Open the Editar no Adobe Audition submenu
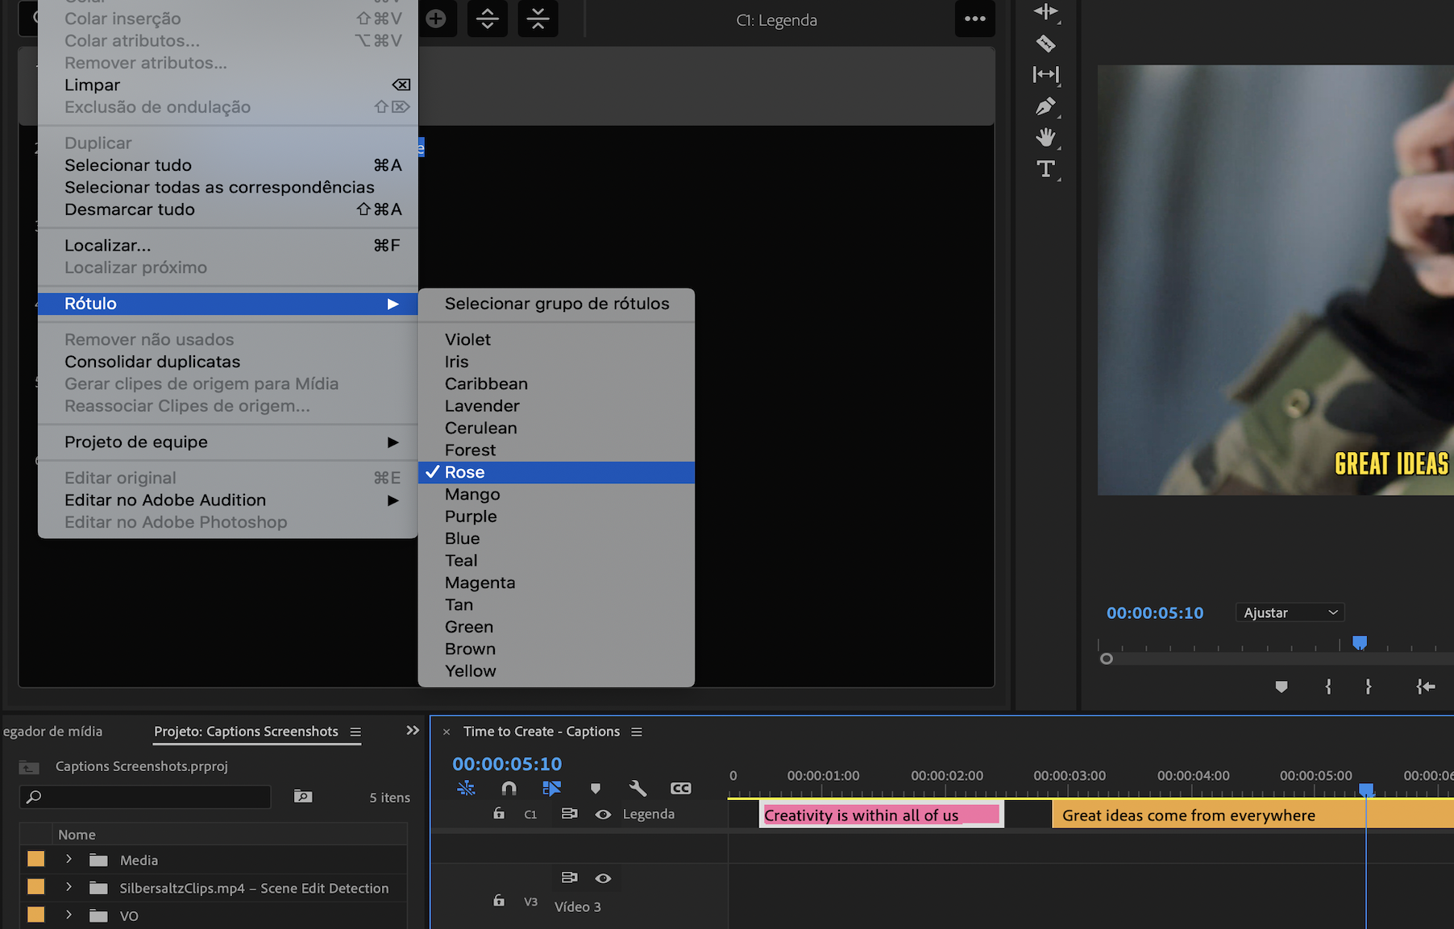 [228, 500]
